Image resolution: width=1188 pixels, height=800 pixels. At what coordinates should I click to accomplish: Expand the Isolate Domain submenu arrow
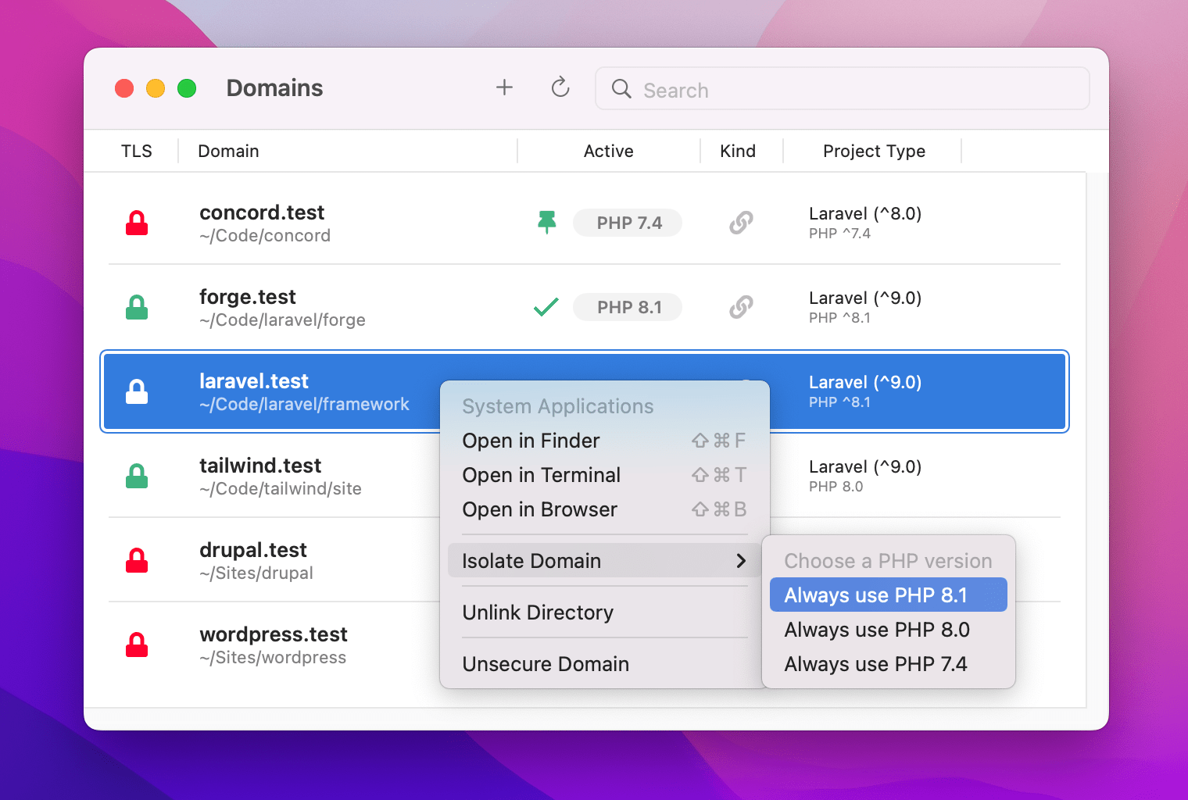pyautogui.click(x=741, y=561)
